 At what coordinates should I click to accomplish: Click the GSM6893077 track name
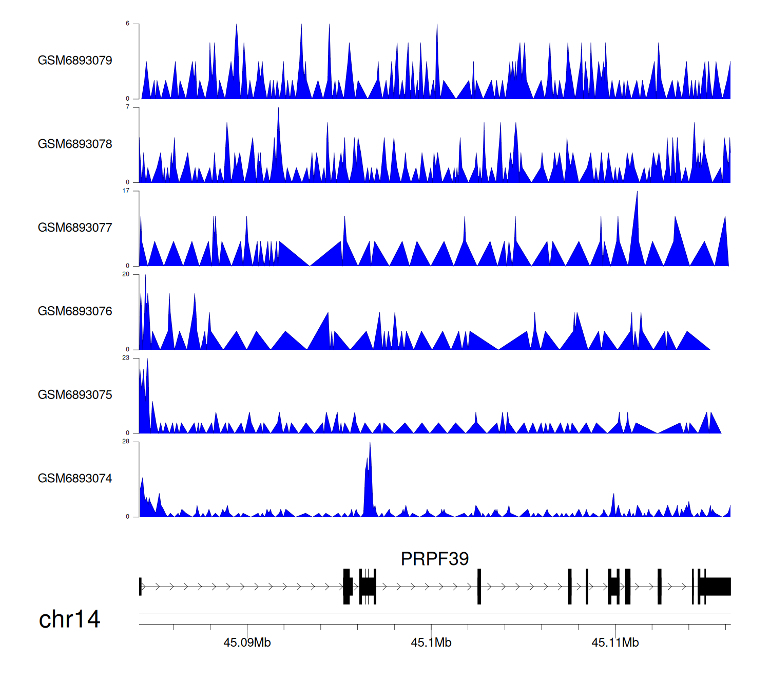(75, 228)
